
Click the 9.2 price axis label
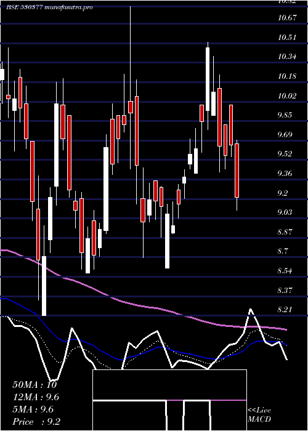tap(283, 193)
